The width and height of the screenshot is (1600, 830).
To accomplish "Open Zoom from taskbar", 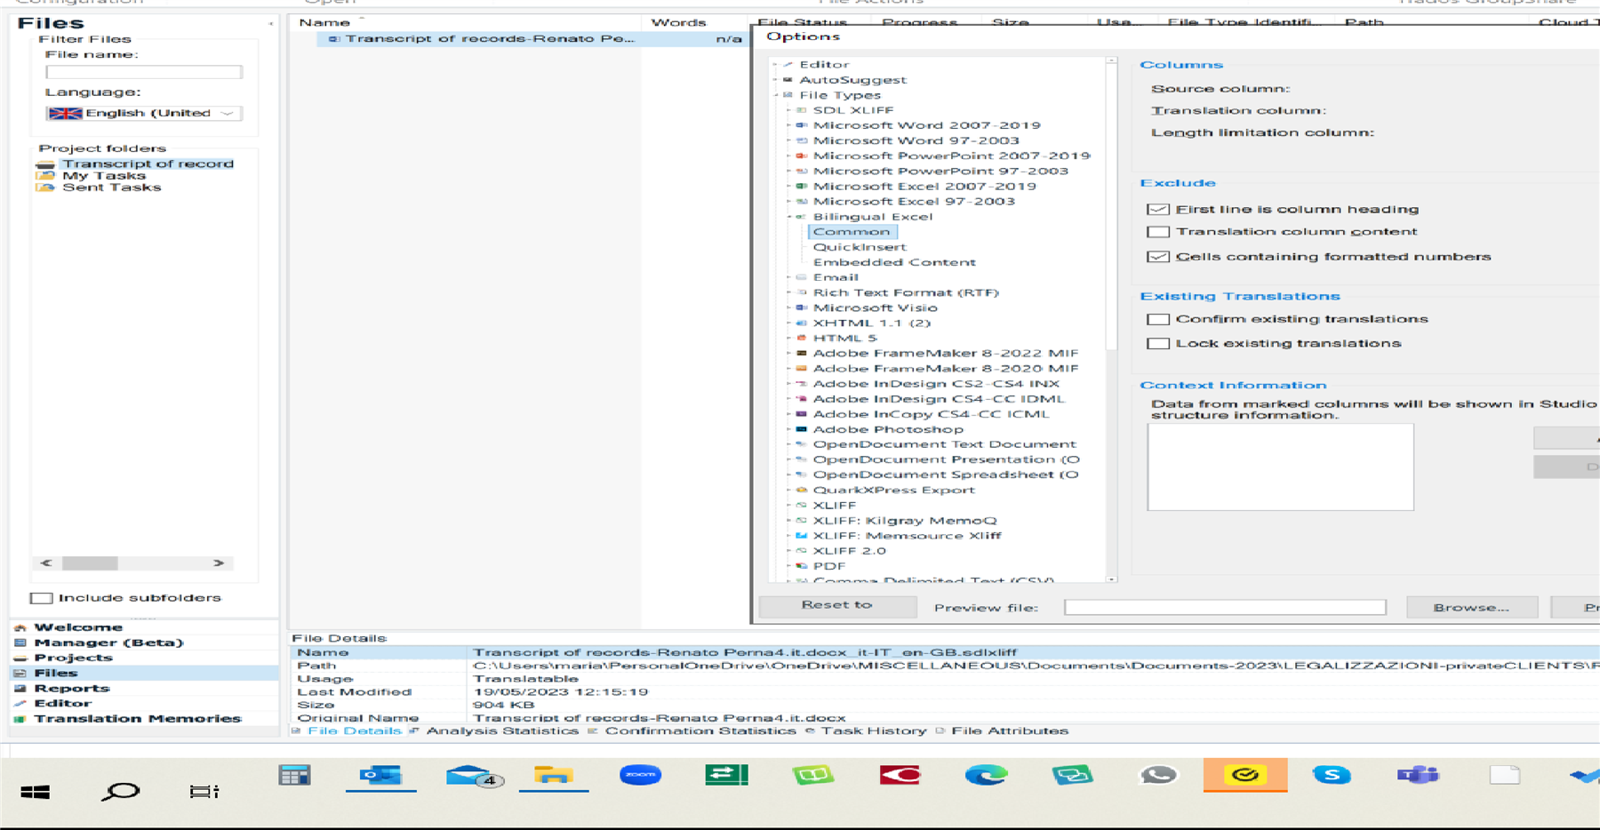I will click(x=640, y=775).
